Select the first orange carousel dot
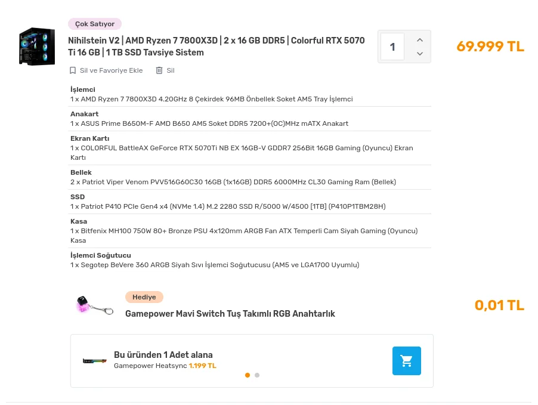Screen dimensions: 538x405 [248, 375]
